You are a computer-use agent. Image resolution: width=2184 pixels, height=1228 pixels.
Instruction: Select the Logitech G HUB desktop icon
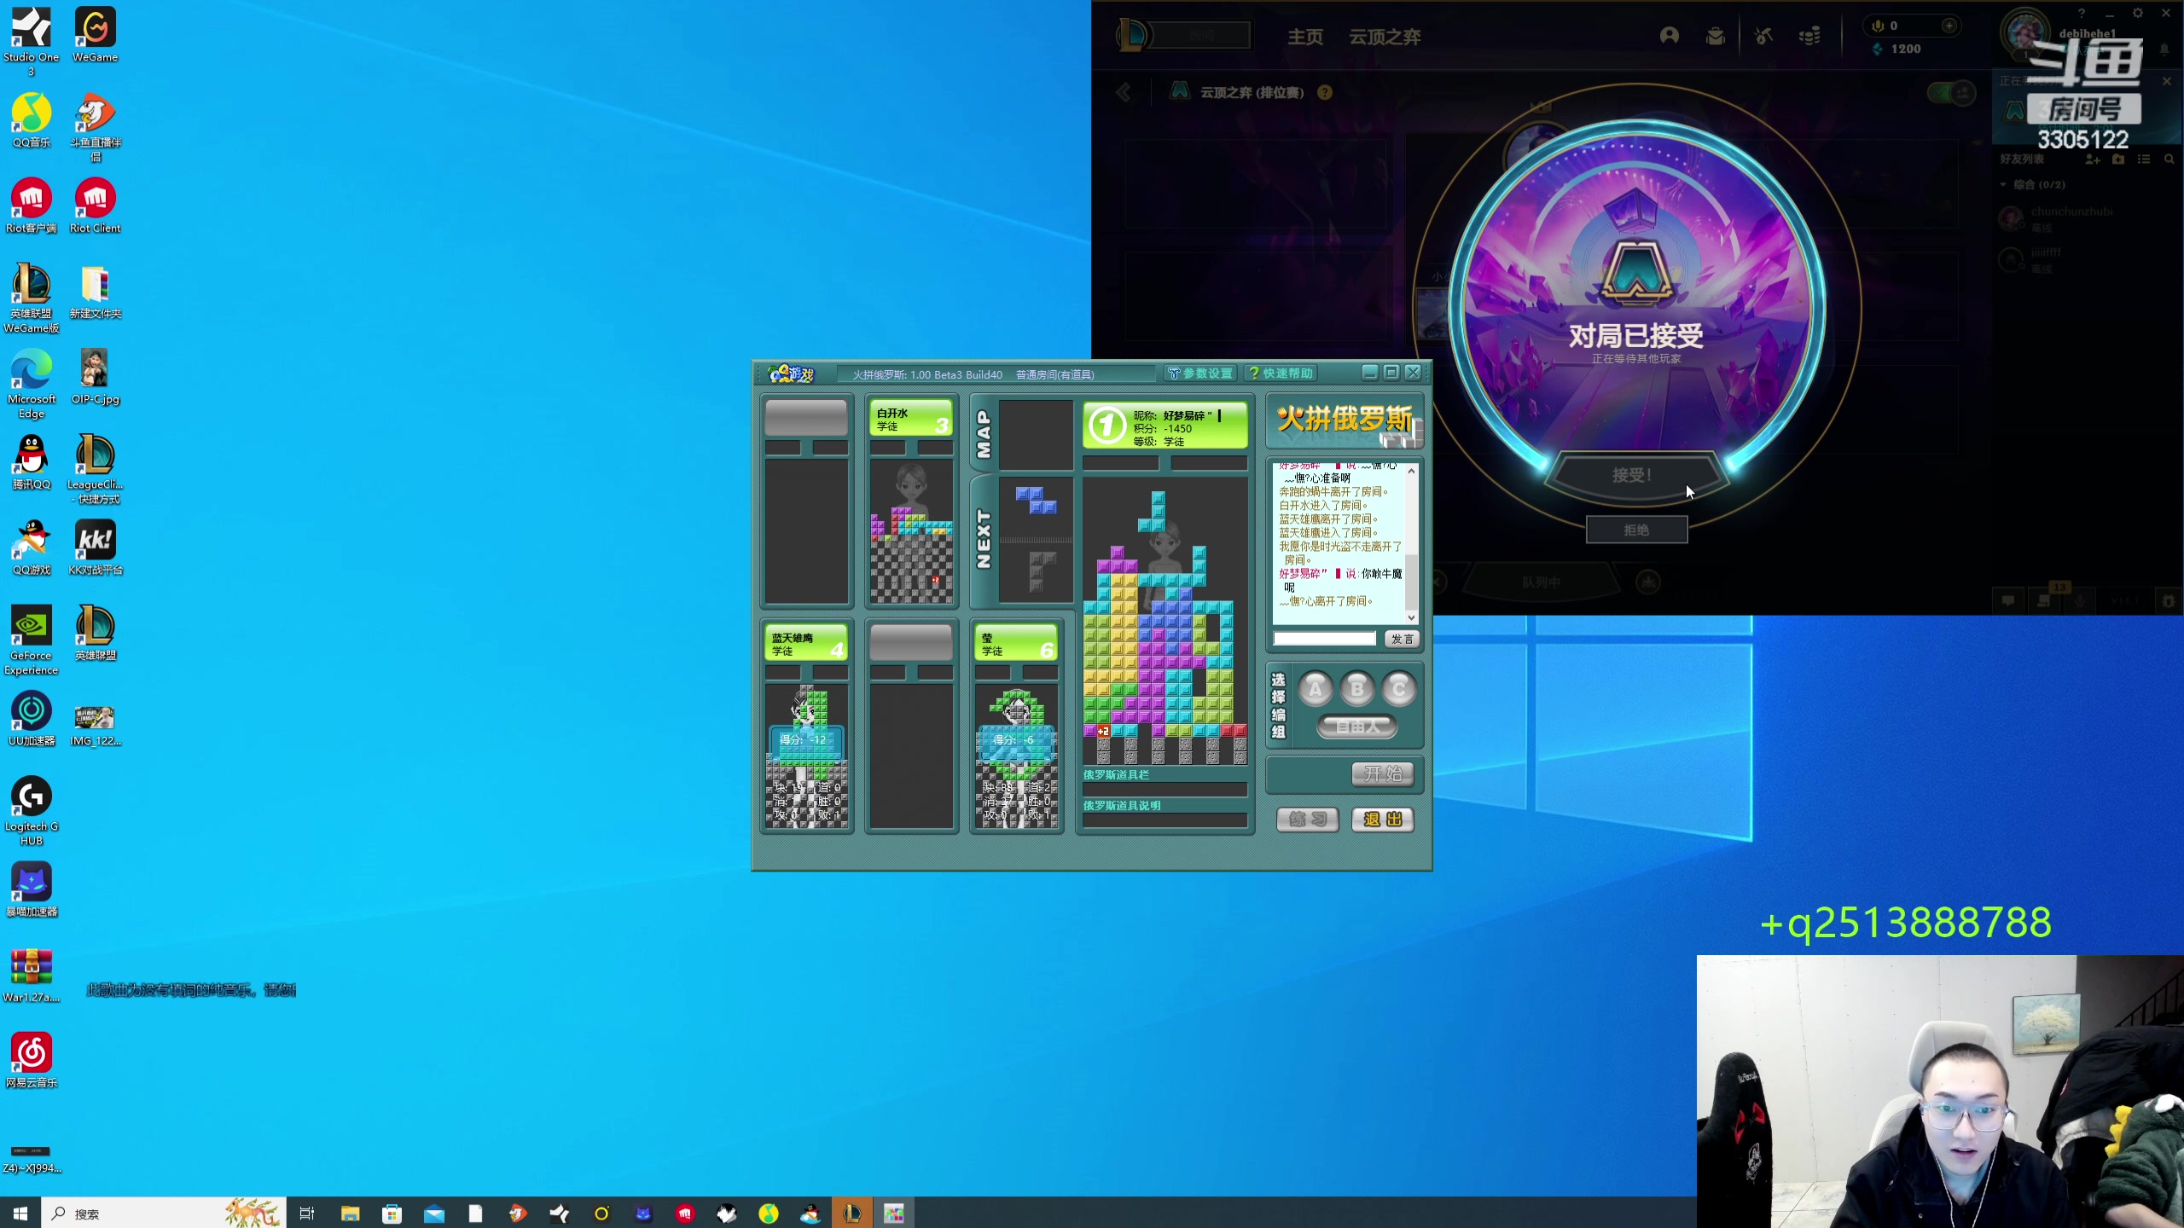tap(31, 812)
